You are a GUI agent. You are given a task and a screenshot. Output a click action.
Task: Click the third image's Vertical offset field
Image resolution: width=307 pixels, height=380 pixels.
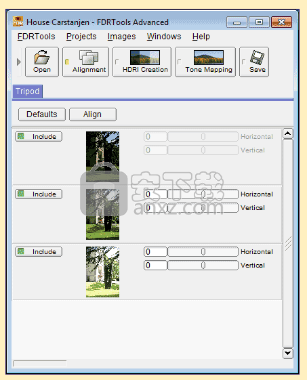point(155,266)
